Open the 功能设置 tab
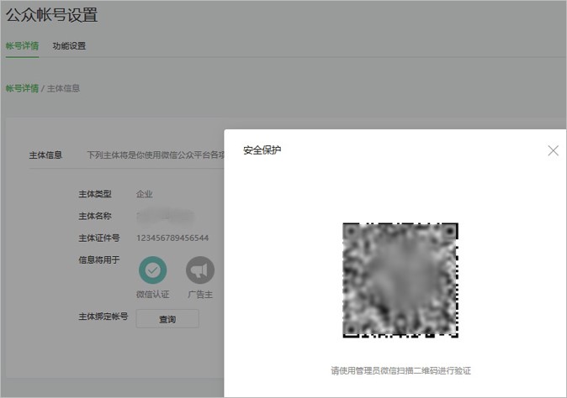This screenshot has height=398, width=567. click(69, 46)
